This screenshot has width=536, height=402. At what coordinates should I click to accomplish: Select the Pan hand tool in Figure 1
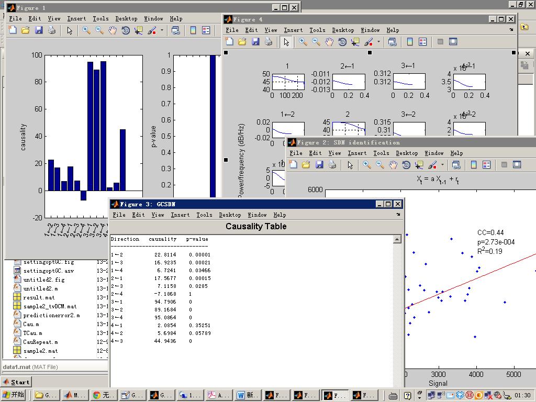[x=113, y=30]
